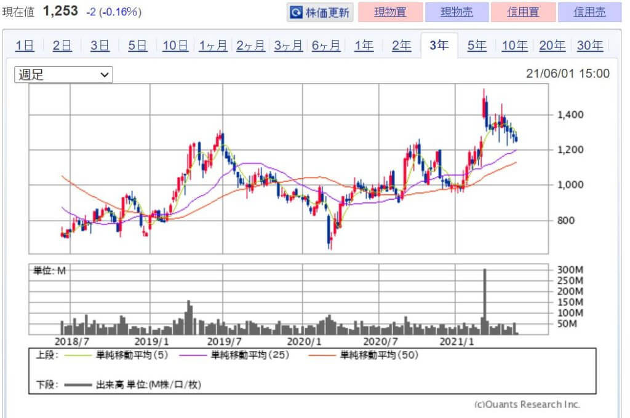Click the 800 price axis label
The height and width of the screenshot is (418, 630).
point(566,221)
